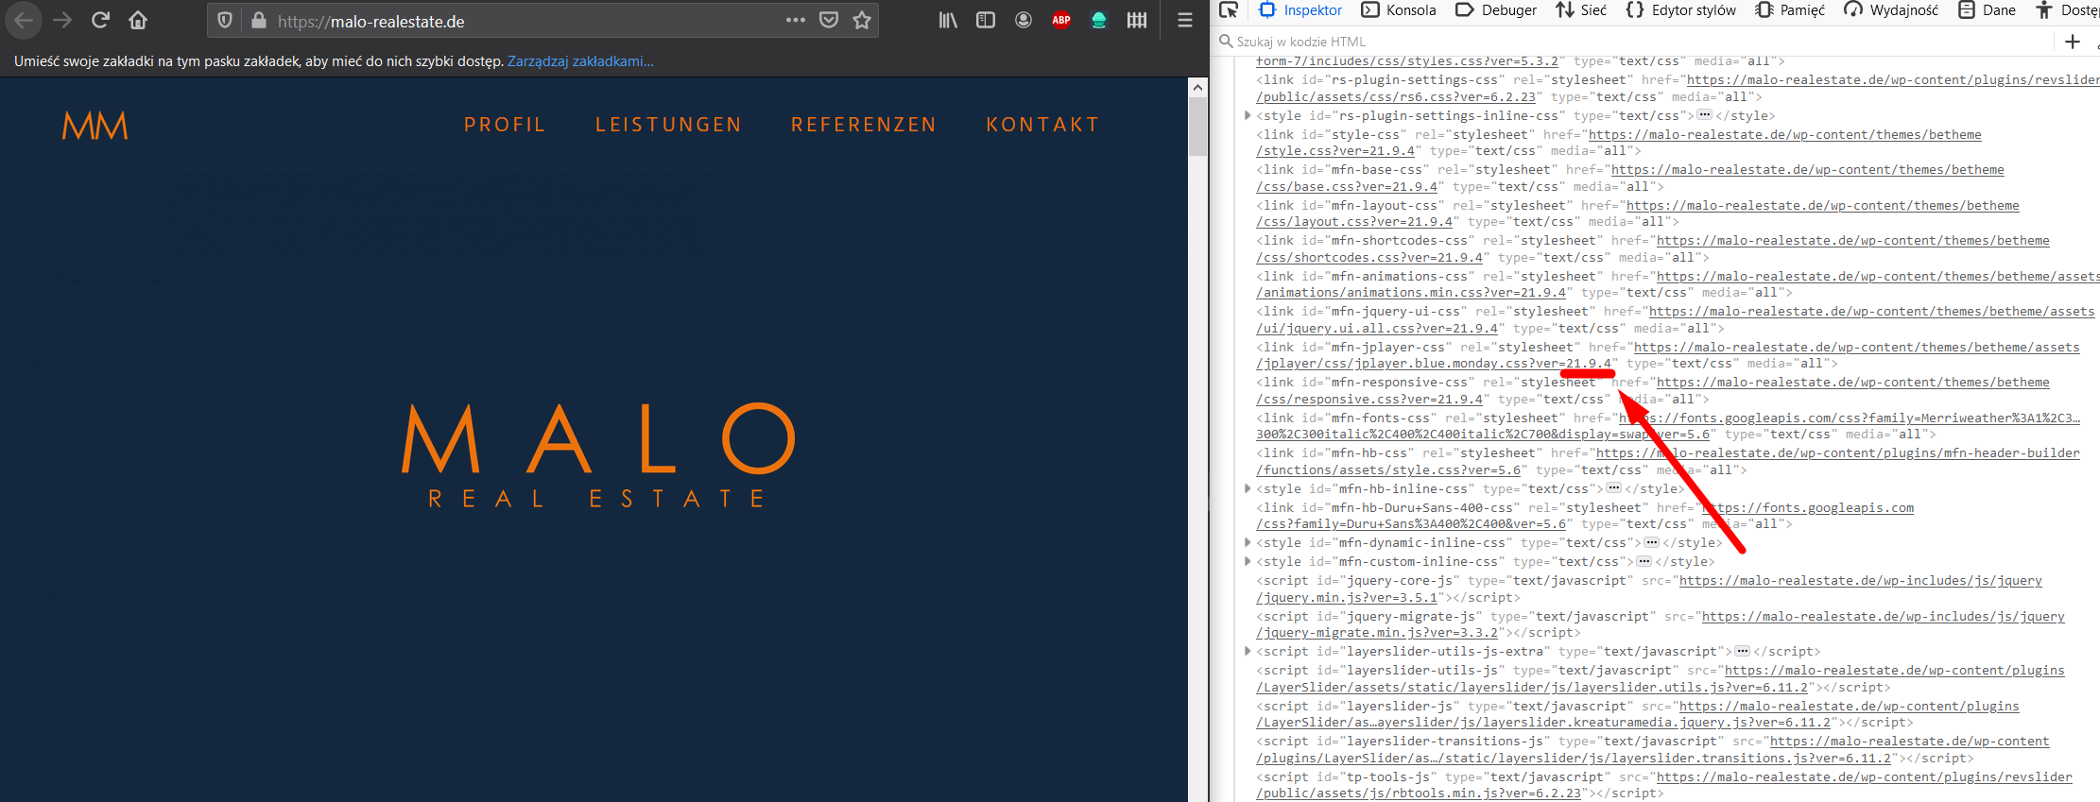Open page actions three-dot menu in address bar
This screenshot has width=2100, height=802.
pyautogui.click(x=796, y=20)
